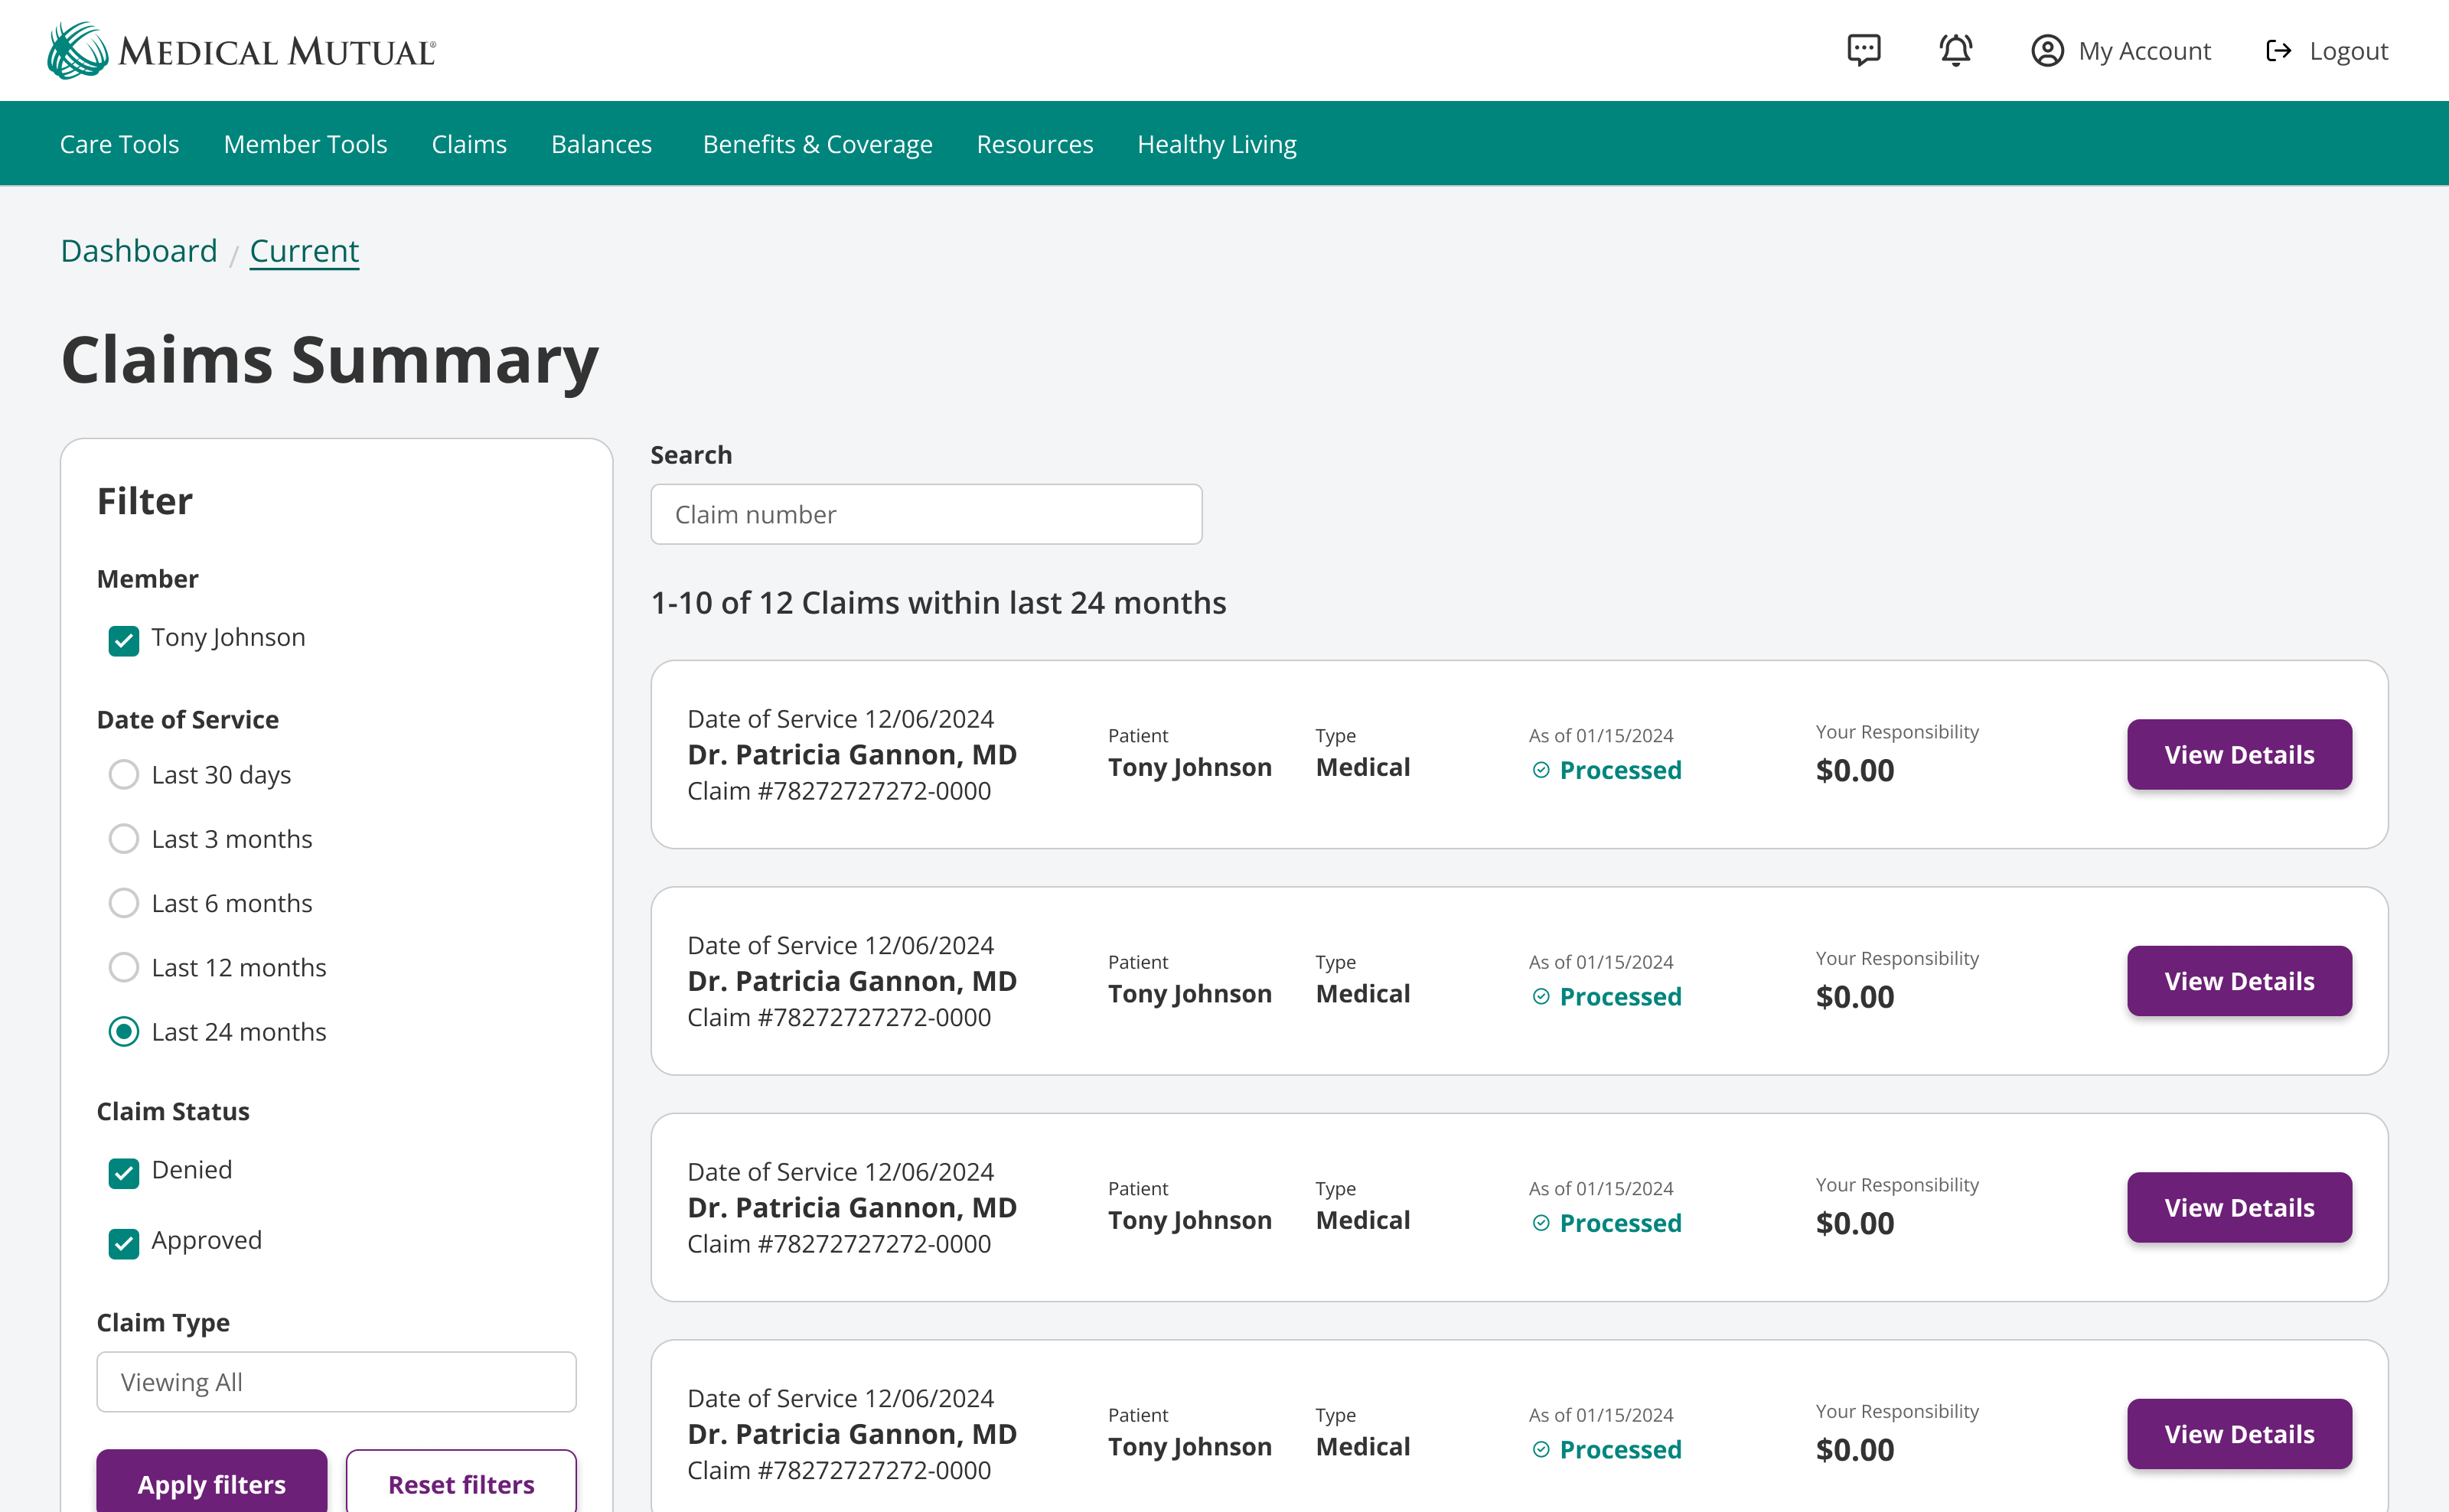
Task: Open the Benefits & Coverage menu
Action: (x=817, y=144)
